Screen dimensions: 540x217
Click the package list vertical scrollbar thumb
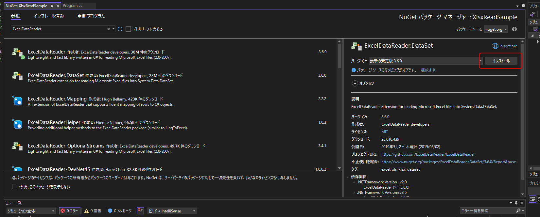coord(340,56)
